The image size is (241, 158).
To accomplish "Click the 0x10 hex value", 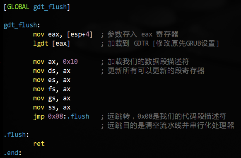I will 70,62.
